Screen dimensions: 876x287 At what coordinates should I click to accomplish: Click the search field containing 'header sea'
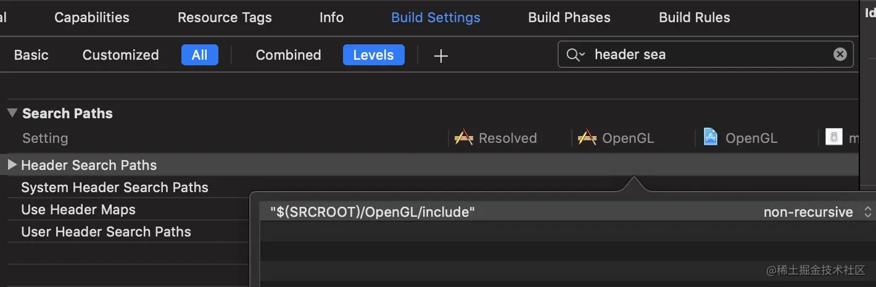[x=709, y=54]
